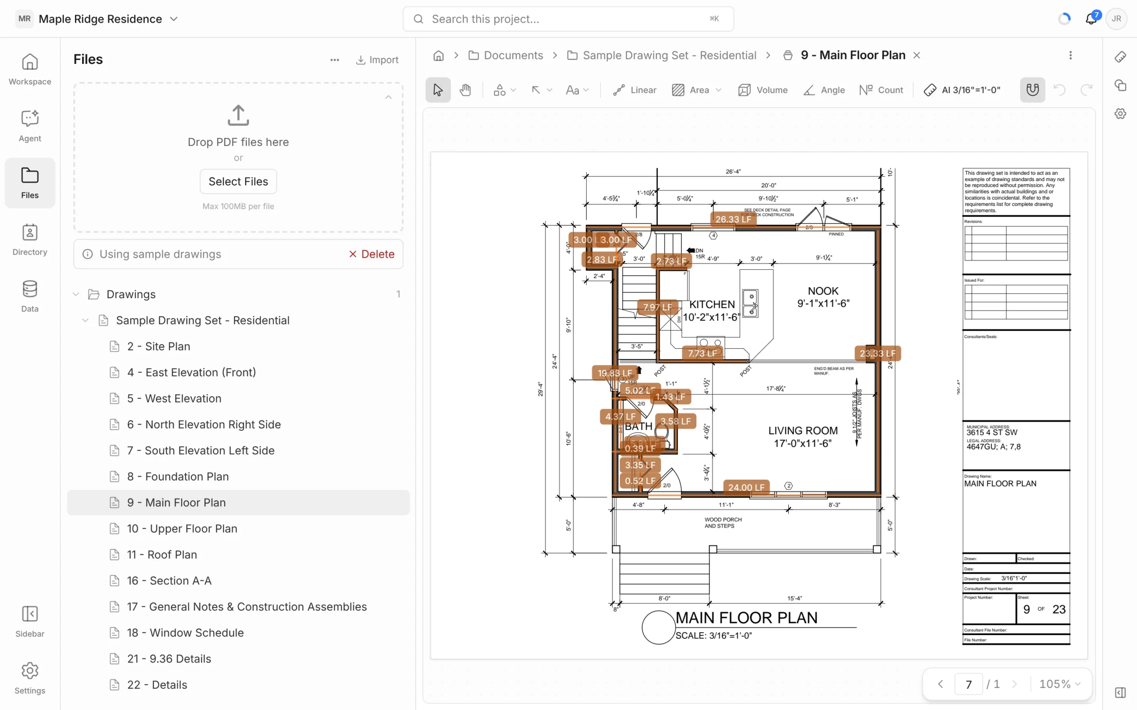Expand the Area tool options chevron
This screenshot has width=1137, height=710.
pyautogui.click(x=718, y=90)
